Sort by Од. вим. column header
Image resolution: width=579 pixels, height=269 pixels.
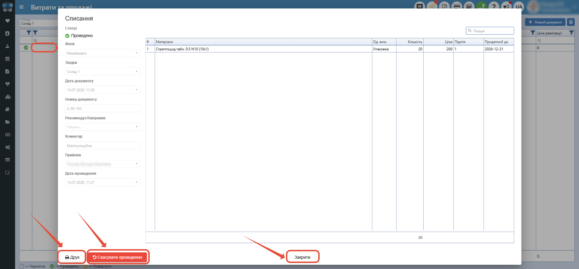[384, 42]
